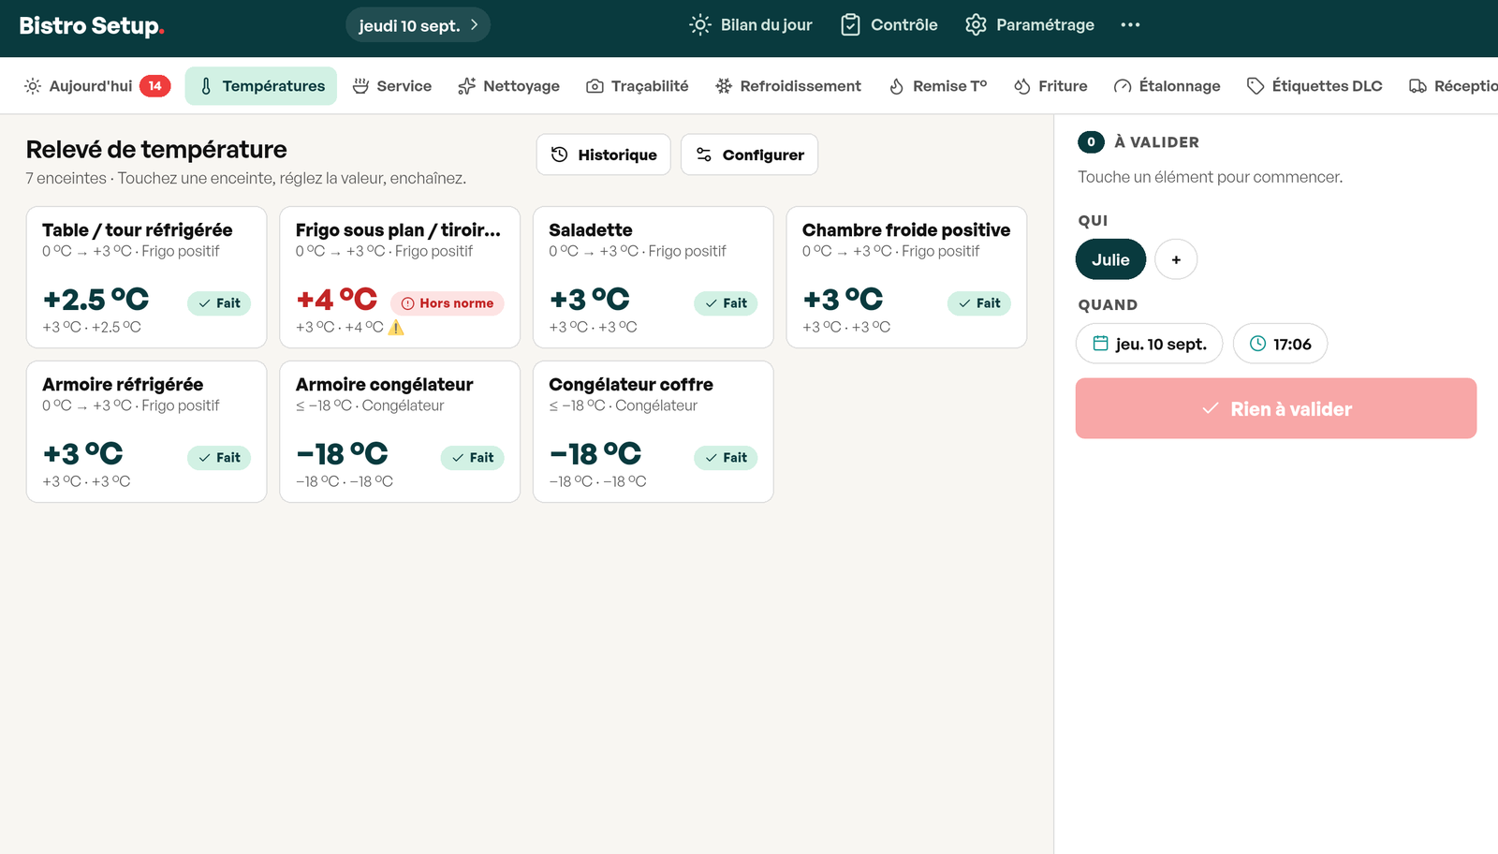Open the three-dot overflow menu in header
1498x854 pixels.
tap(1130, 25)
